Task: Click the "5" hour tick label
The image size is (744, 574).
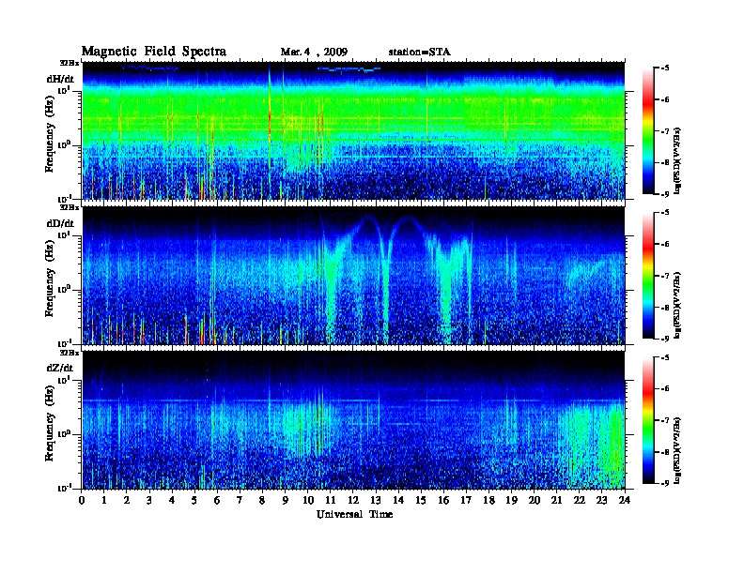Action: point(194,500)
